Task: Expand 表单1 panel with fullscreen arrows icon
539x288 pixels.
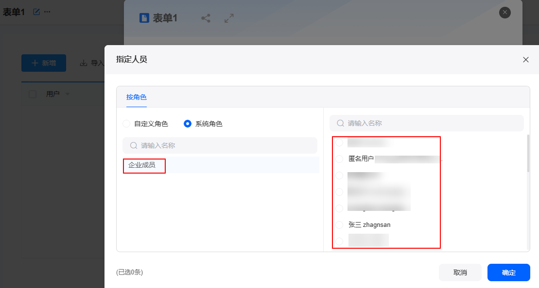Action: click(x=229, y=18)
